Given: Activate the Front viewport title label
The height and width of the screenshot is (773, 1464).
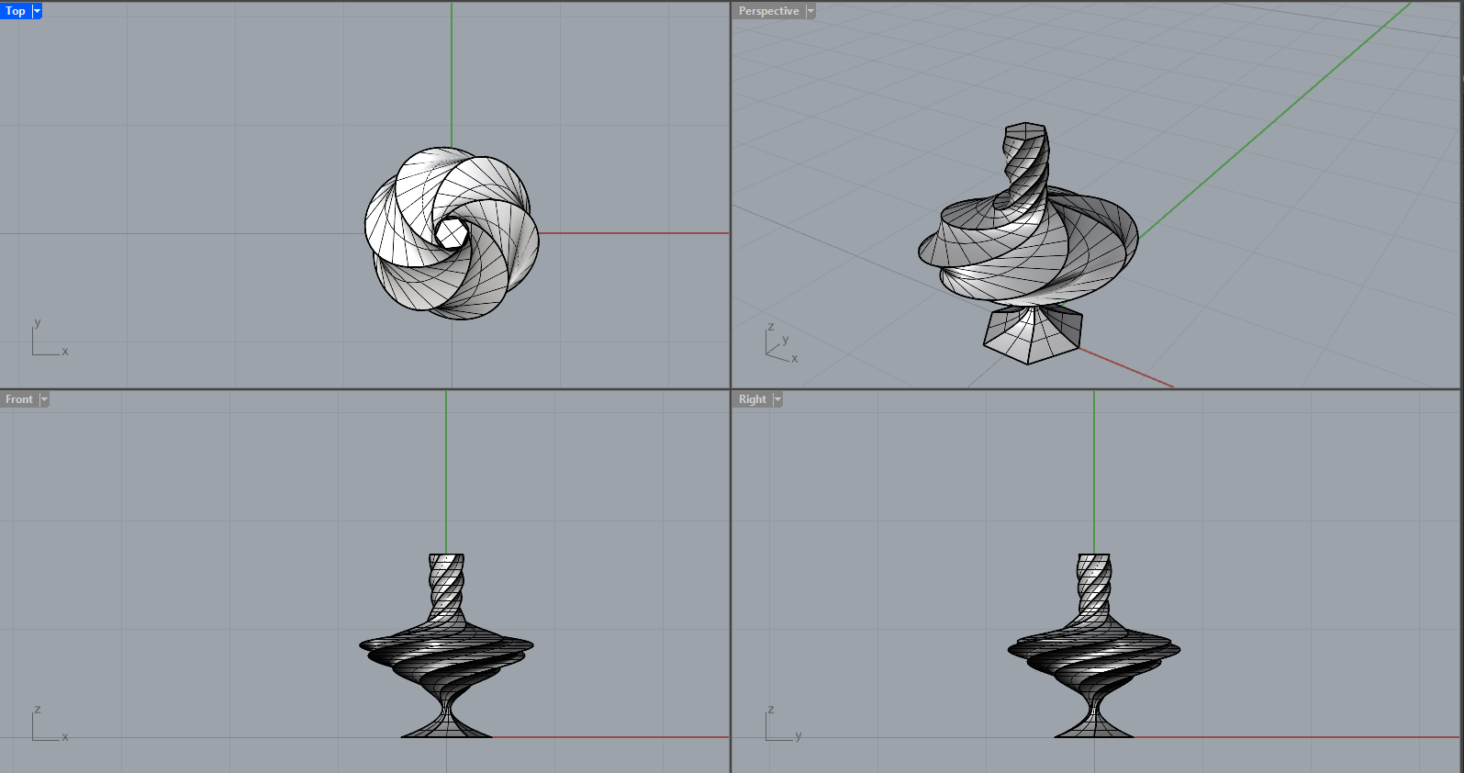Looking at the screenshot, I should [x=19, y=399].
